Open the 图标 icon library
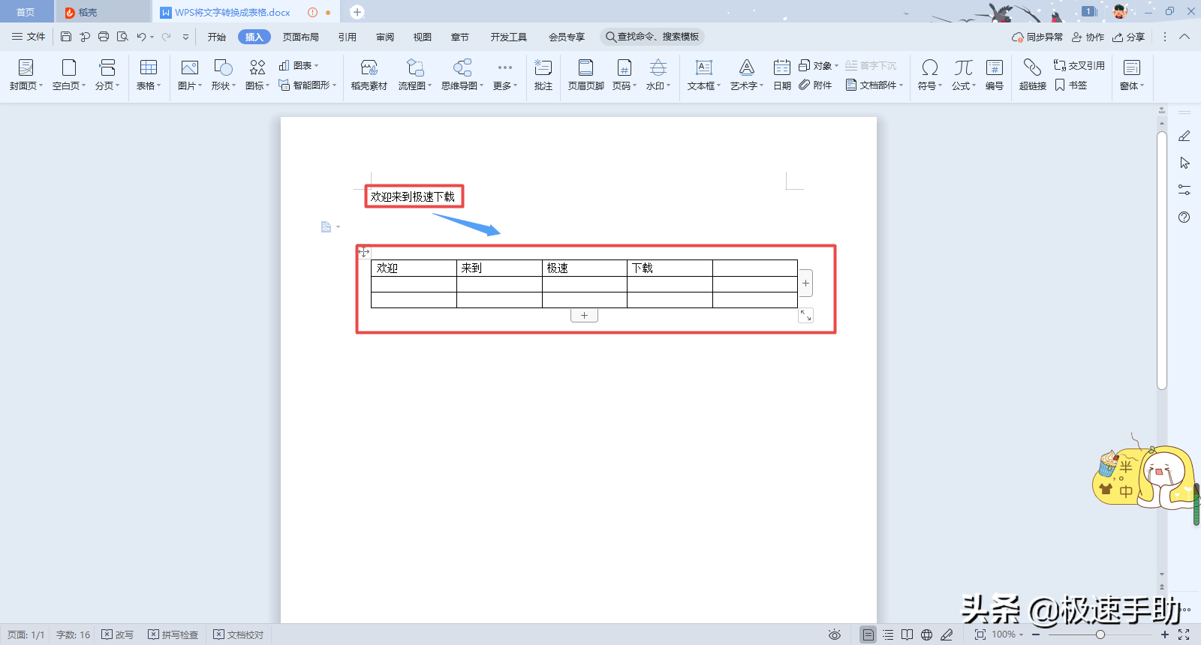 (257, 75)
